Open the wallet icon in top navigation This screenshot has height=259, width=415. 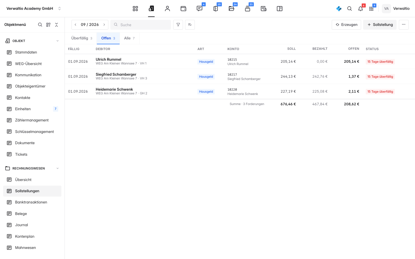[x=183, y=9]
